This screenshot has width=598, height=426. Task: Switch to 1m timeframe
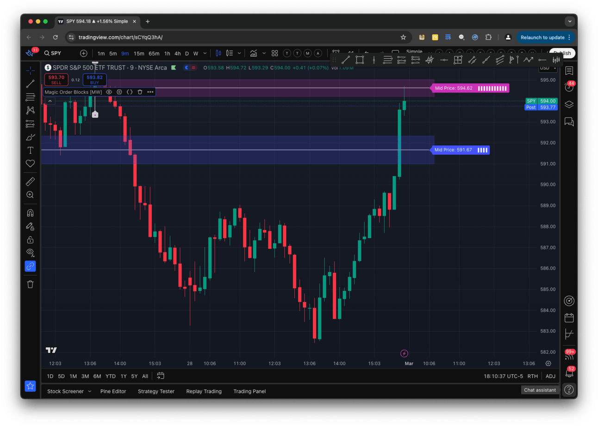[101, 53]
